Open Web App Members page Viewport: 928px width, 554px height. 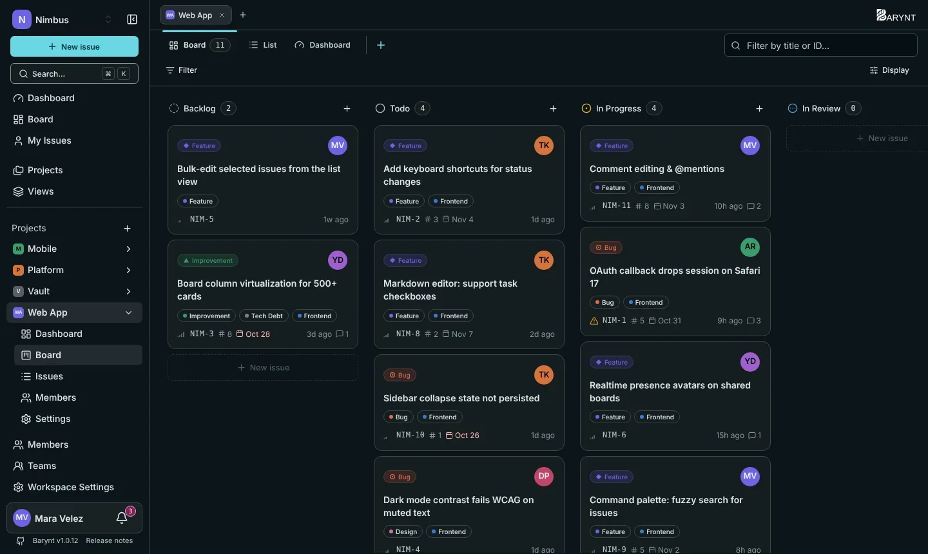pyautogui.click(x=78, y=397)
